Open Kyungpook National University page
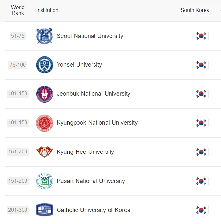 (97, 123)
